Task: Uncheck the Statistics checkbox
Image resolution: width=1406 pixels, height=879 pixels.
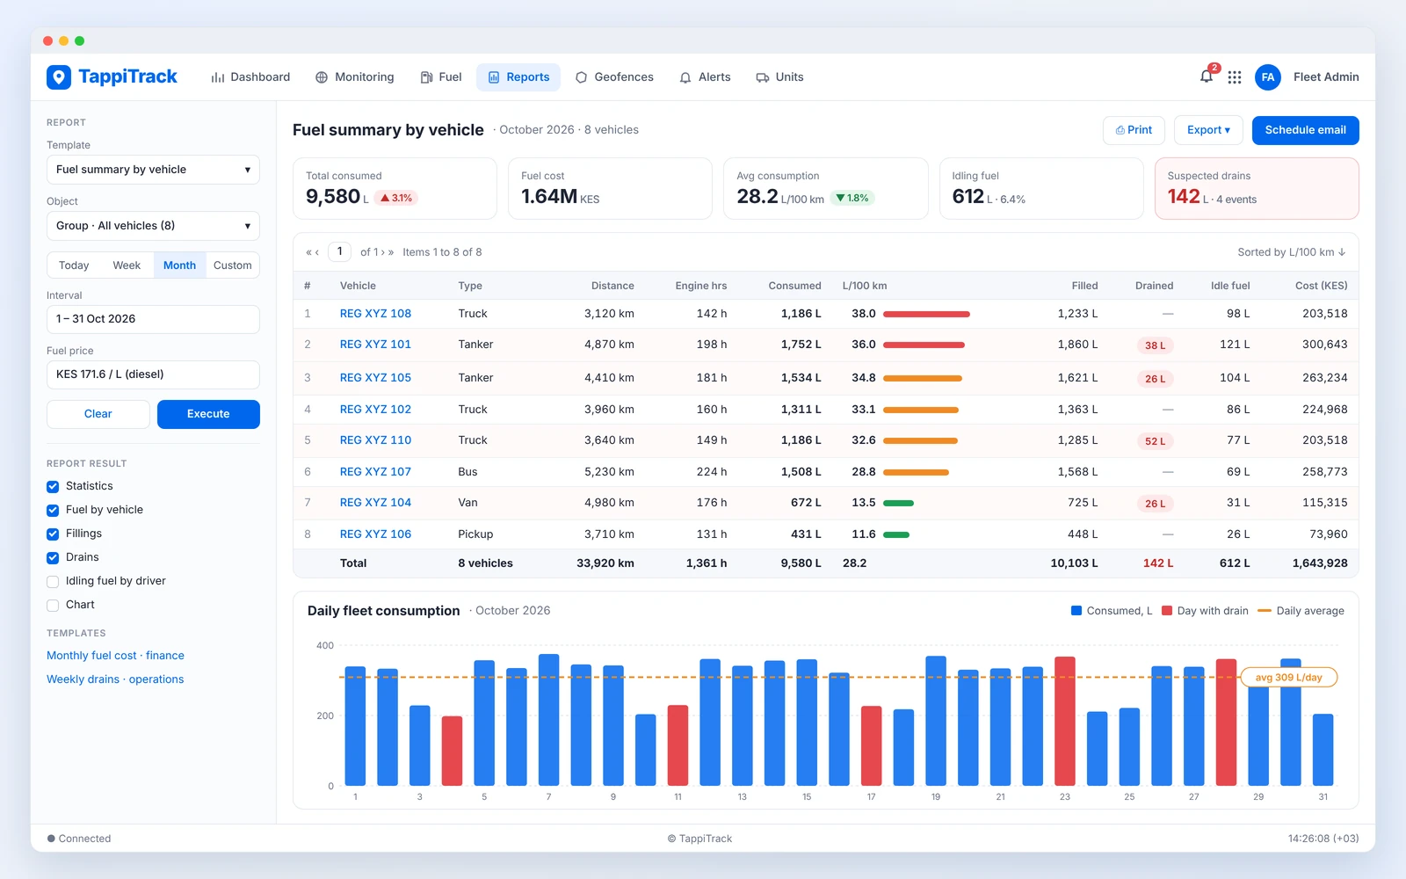Action: [53, 486]
